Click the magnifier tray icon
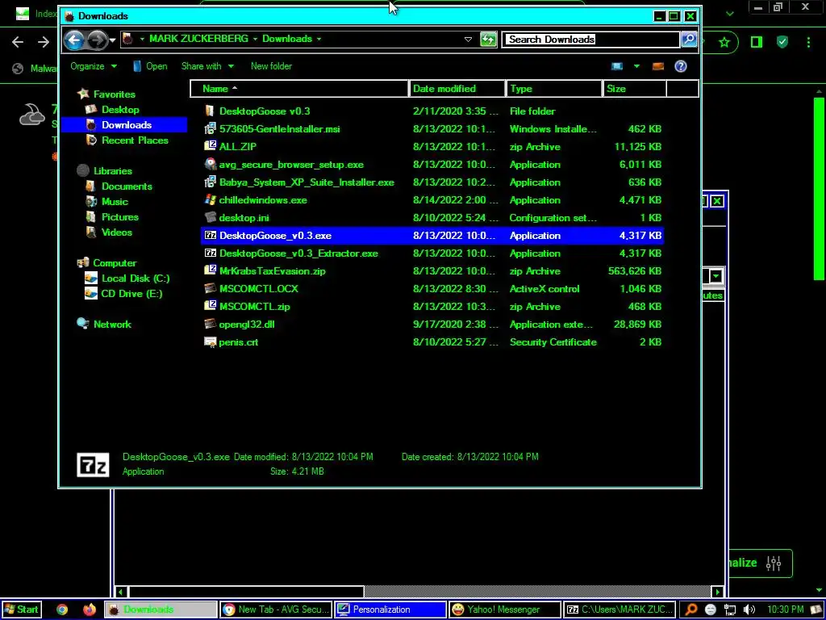Image resolution: width=826 pixels, height=620 pixels. point(690,610)
